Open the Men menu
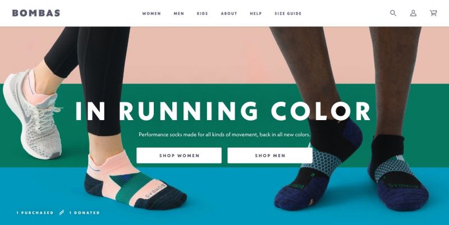 pos(178,13)
